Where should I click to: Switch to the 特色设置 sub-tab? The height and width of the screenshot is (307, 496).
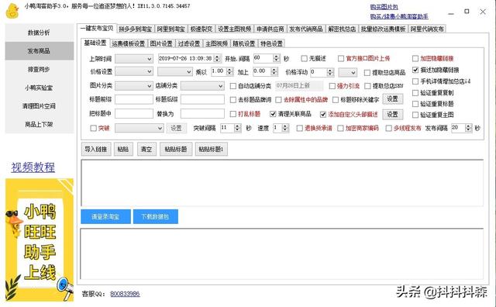pyautogui.click(x=271, y=43)
